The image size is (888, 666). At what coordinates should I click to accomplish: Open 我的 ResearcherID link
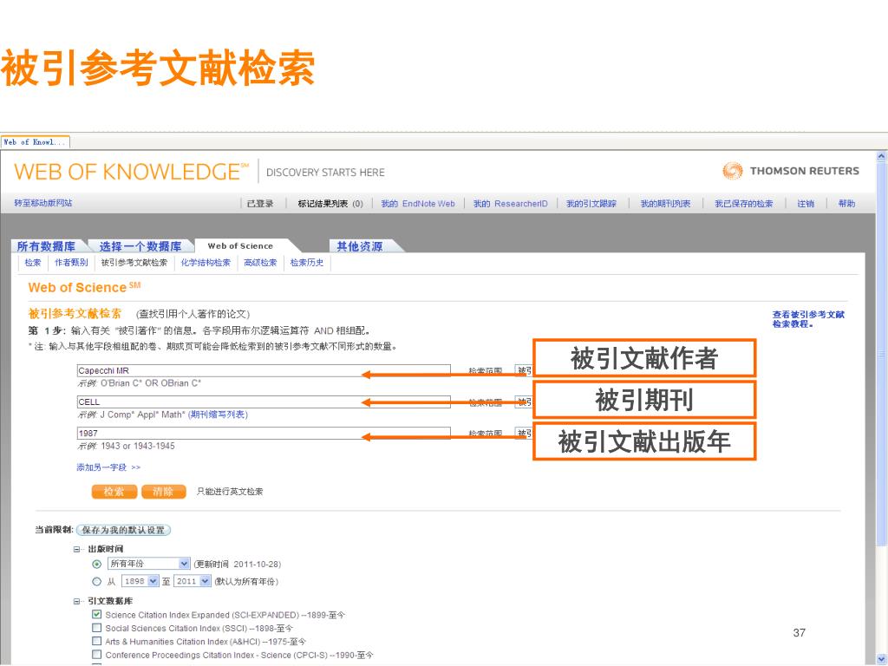pos(510,203)
